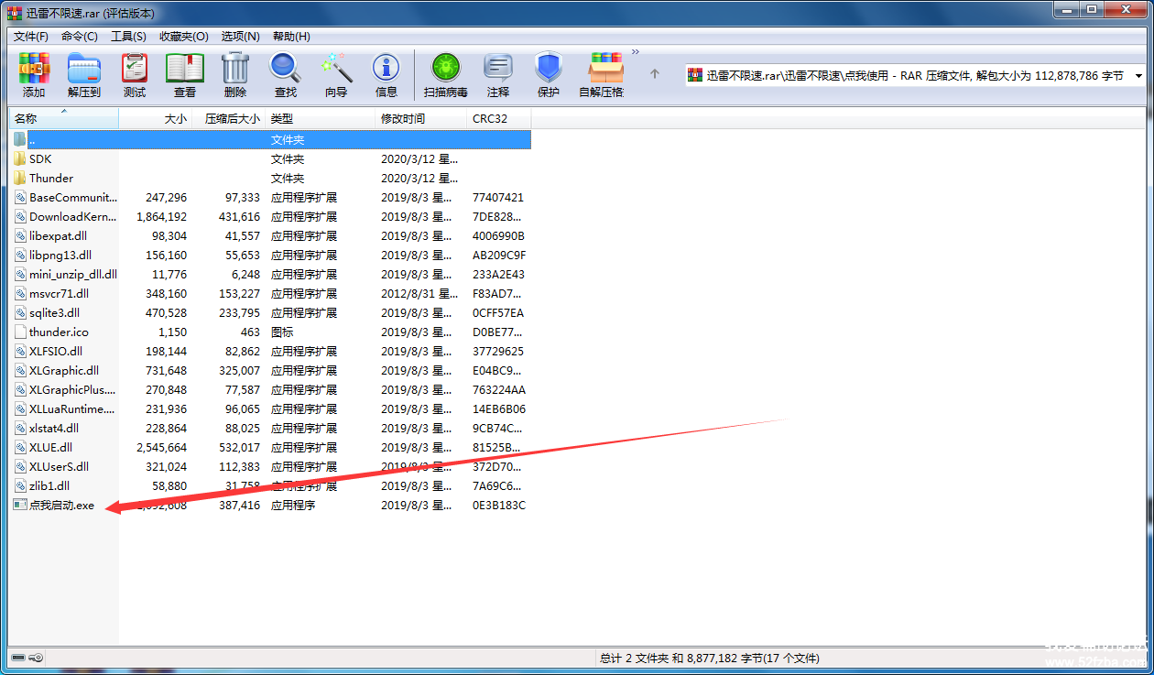1154x675 pixels.
Task: Sort by Type (类型) column header
Action: tap(321, 119)
